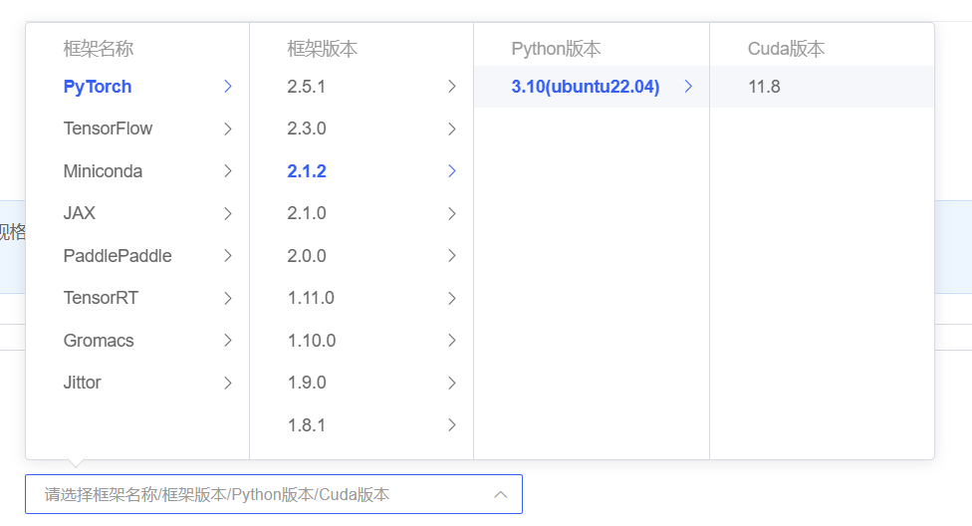Click the arrow next to version 2.1.2
This screenshot has width=972, height=526.
tap(452, 171)
